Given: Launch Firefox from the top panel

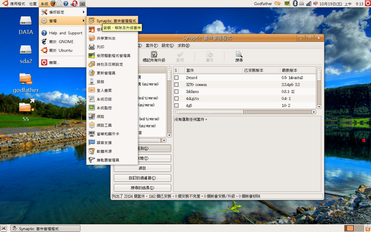Looking at the screenshot, I should click(x=53, y=3).
